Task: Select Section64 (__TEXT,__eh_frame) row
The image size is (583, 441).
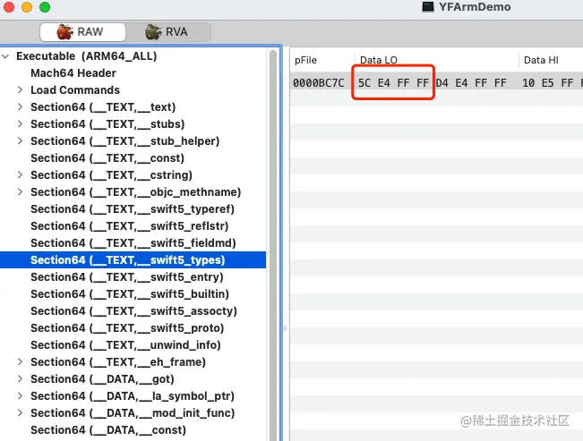Action: [133, 362]
